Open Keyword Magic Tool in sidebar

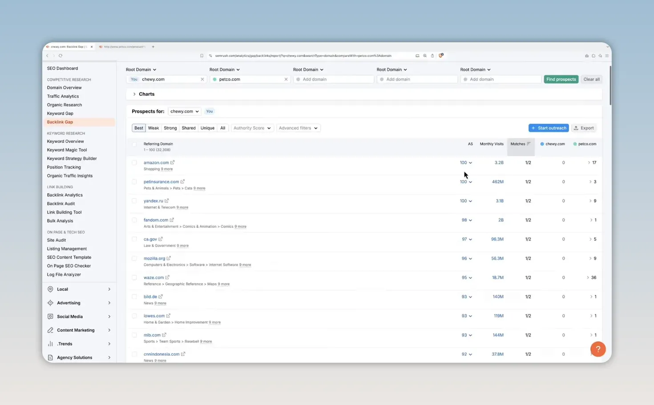click(67, 150)
